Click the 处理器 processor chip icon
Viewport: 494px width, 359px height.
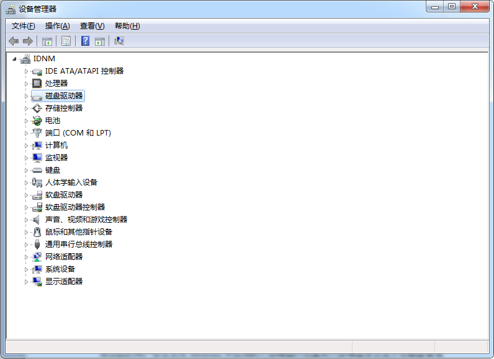pyautogui.click(x=37, y=84)
